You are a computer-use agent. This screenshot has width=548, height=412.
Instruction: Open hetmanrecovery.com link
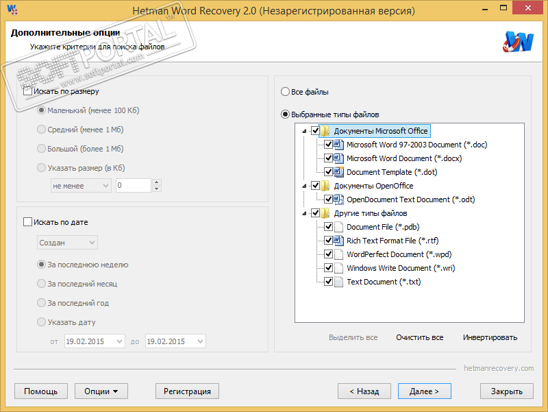point(499,368)
